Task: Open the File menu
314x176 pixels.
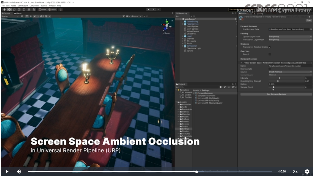Action: pos(3,6)
